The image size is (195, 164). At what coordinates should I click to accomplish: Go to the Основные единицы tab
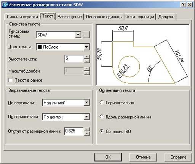coord(104,17)
